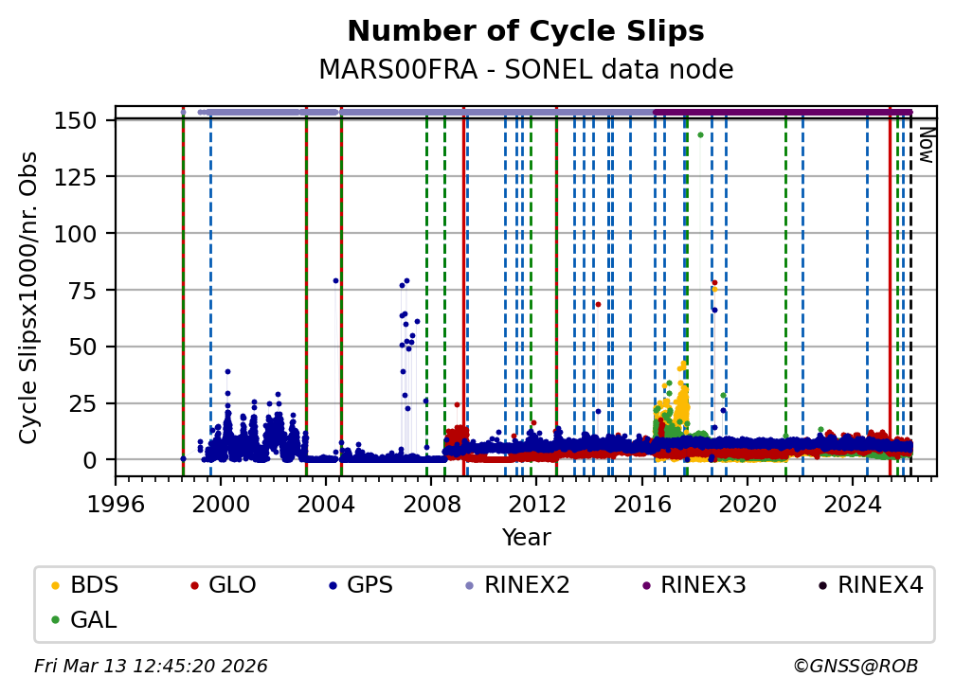The image size is (955, 695).
Task: Click the 'Cycle Slipsx1000/nr. Obs' y-axis label
Action: click(x=29, y=297)
